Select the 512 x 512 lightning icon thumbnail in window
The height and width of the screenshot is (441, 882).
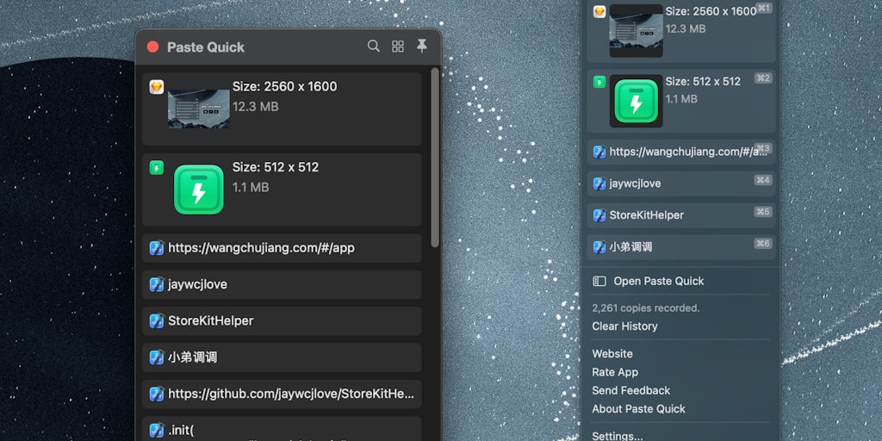click(199, 189)
